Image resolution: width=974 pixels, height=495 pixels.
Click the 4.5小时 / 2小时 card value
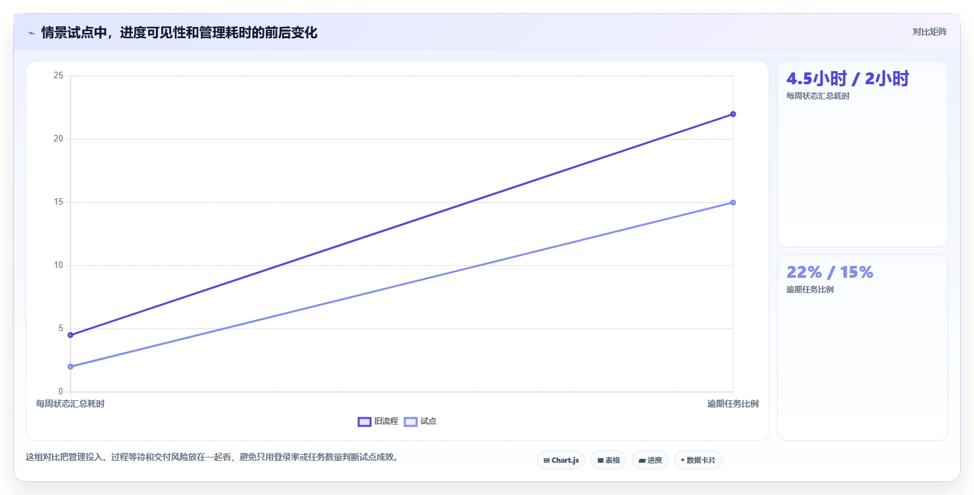point(848,79)
